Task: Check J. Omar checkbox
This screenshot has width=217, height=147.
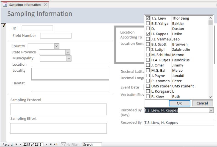Action: [148, 65]
